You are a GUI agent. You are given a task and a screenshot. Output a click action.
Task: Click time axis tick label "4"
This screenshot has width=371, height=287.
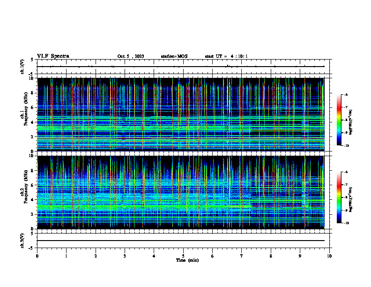coord(154,256)
